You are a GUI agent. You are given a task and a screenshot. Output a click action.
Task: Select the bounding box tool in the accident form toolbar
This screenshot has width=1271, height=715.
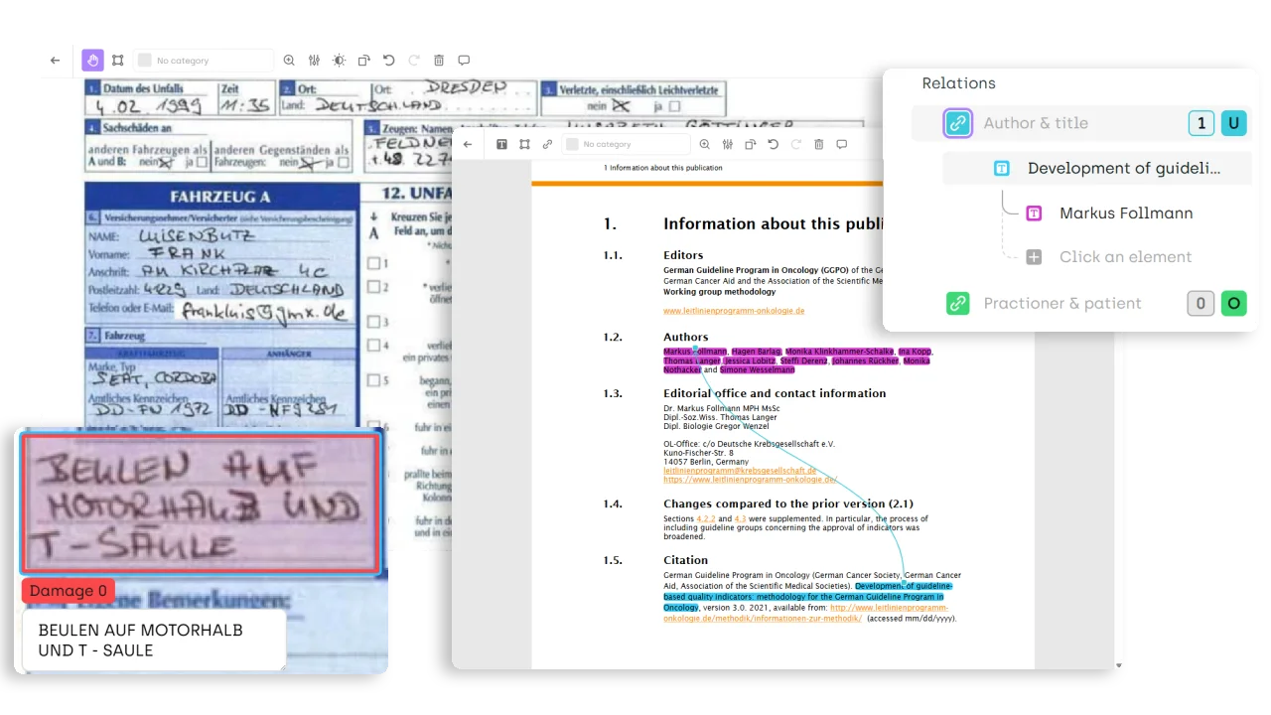pos(118,61)
